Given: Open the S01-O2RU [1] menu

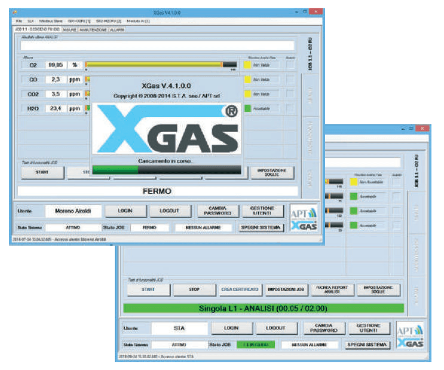Looking at the screenshot, I should tap(79, 21).
